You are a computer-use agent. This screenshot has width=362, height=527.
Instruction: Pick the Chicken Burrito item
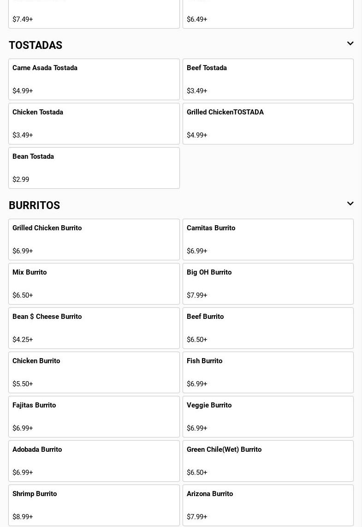pyautogui.click(x=94, y=372)
